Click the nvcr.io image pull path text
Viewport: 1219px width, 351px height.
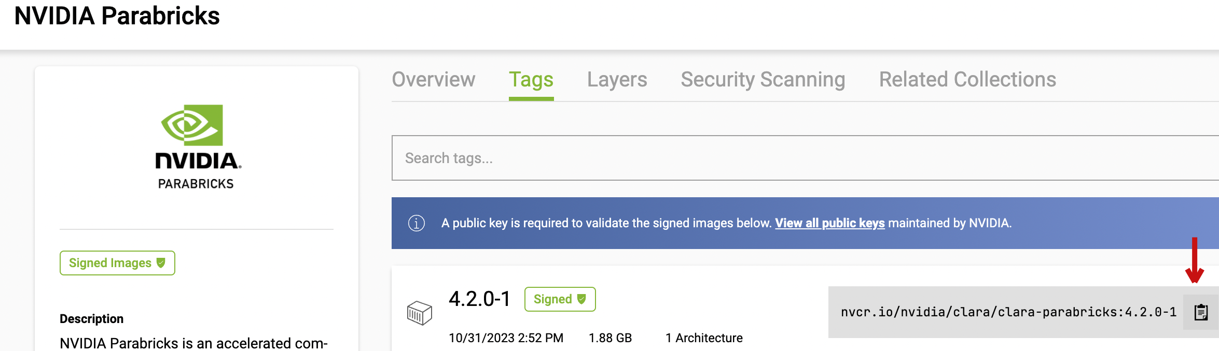point(1008,312)
